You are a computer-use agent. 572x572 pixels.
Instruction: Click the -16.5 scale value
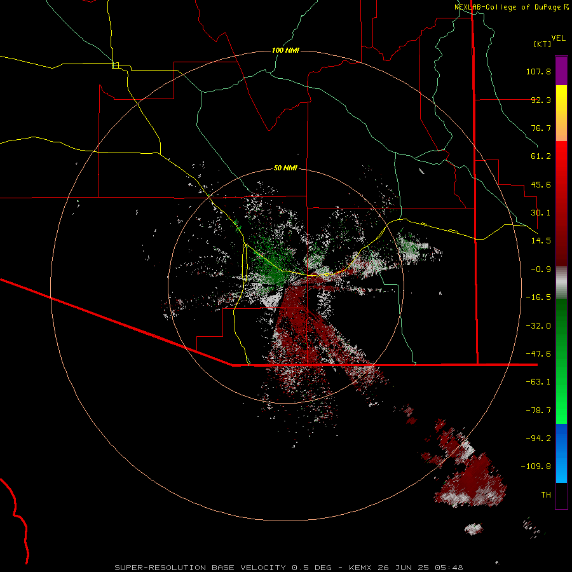point(538,297)
